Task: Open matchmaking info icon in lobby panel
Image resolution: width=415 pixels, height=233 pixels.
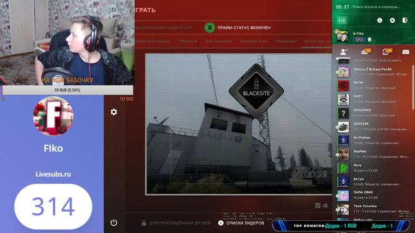Action: (x=379, y=20)
